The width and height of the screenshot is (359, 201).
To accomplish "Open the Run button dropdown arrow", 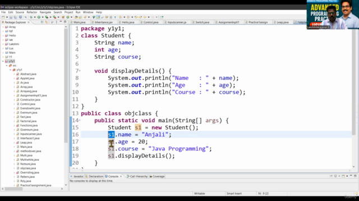I will (x=43, y=17).
